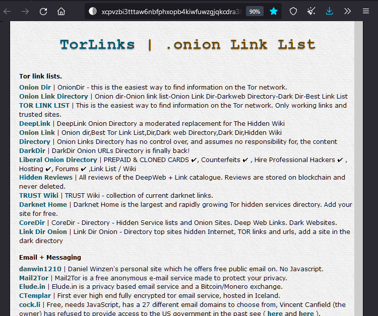Click text 'TRUST Wiki - collection of current darknet links.'
378x316 pixels.
point(139,195)
